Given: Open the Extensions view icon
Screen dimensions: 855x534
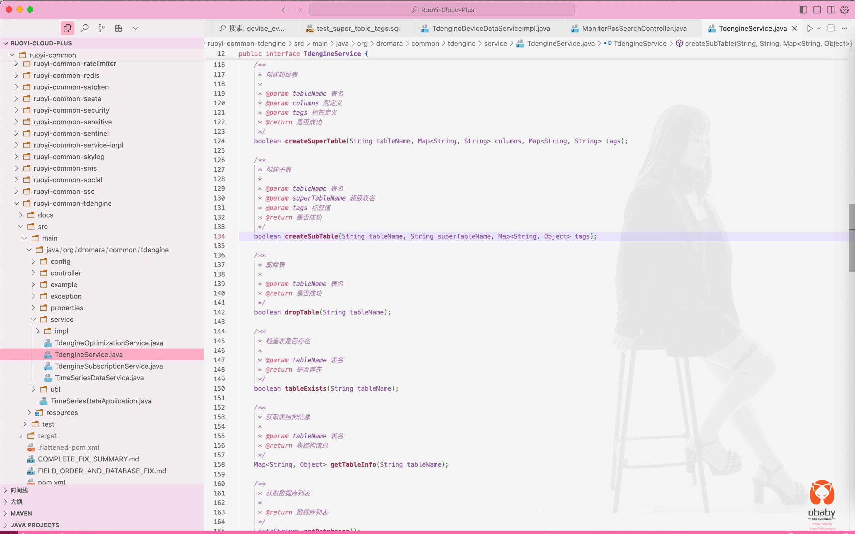Looking at the screenshot, I should (119, 28).
